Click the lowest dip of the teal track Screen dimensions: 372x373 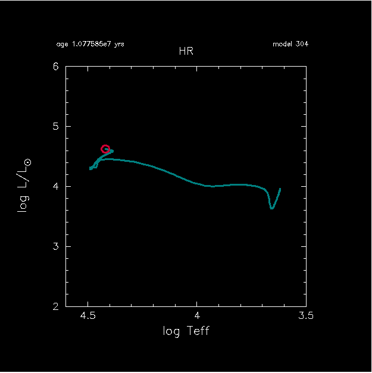pos(271,208)
